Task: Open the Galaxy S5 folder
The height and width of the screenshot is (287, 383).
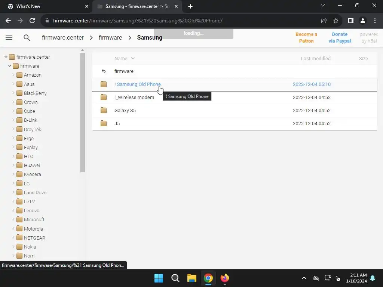Action: point(125,110)
